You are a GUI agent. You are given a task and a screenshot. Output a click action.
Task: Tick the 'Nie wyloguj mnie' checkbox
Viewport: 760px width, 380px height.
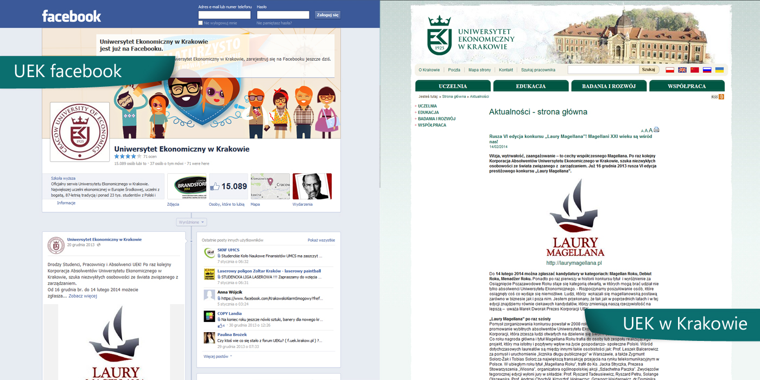tap(200, 23)
